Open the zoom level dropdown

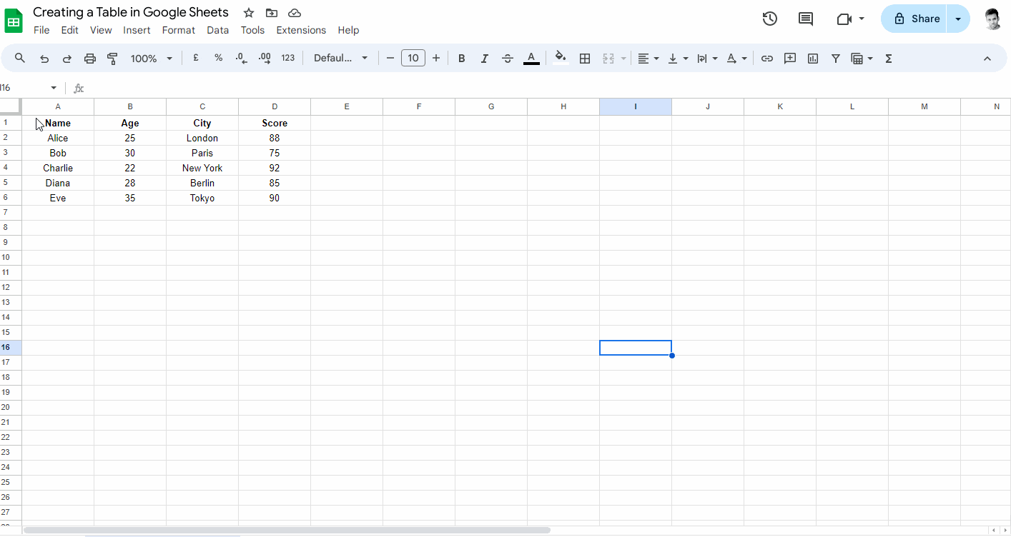click(x=151, y=58)
